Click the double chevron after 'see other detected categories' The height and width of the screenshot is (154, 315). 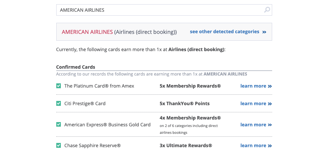[264, 32]
